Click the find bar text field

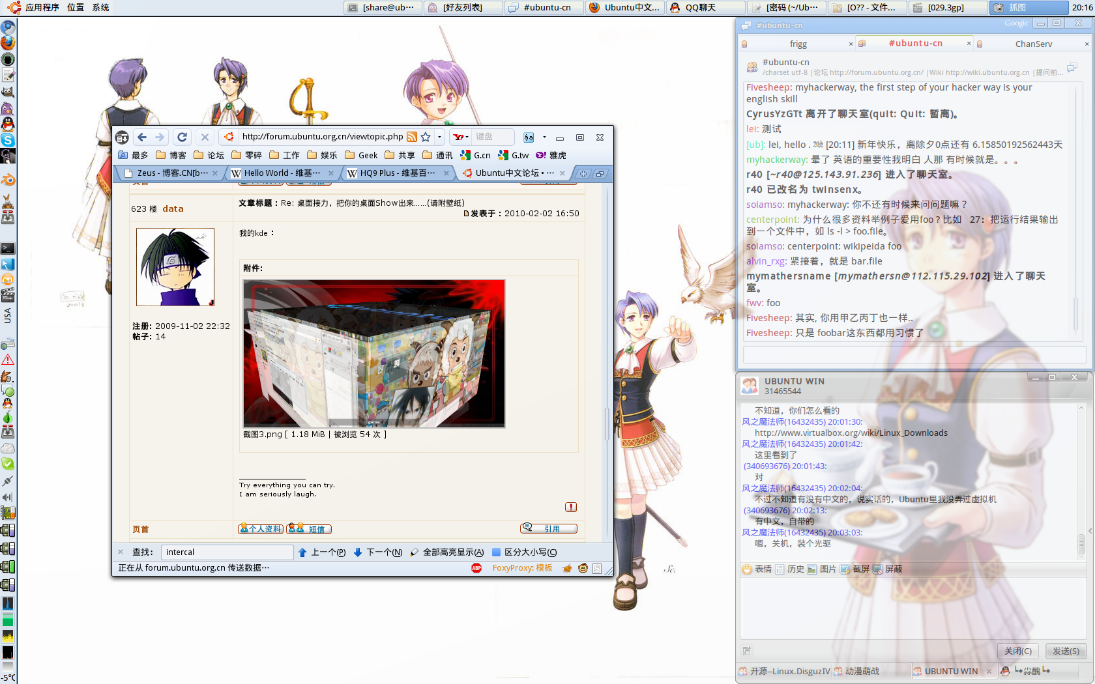(x=227, y=552)
